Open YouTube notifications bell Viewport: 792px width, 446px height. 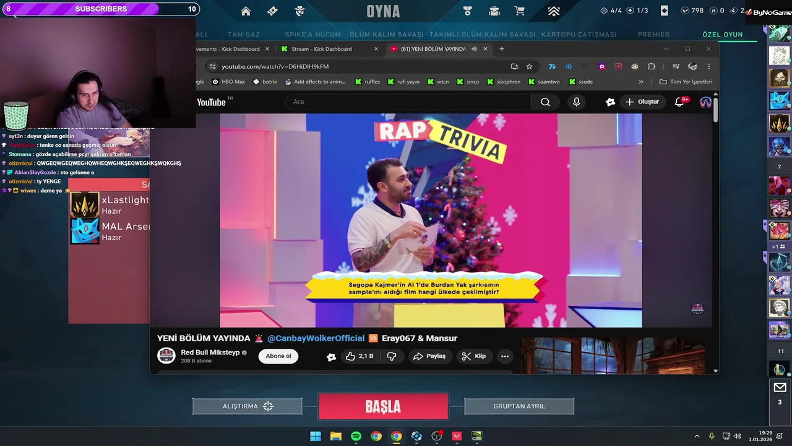click(x=679, y=102)
